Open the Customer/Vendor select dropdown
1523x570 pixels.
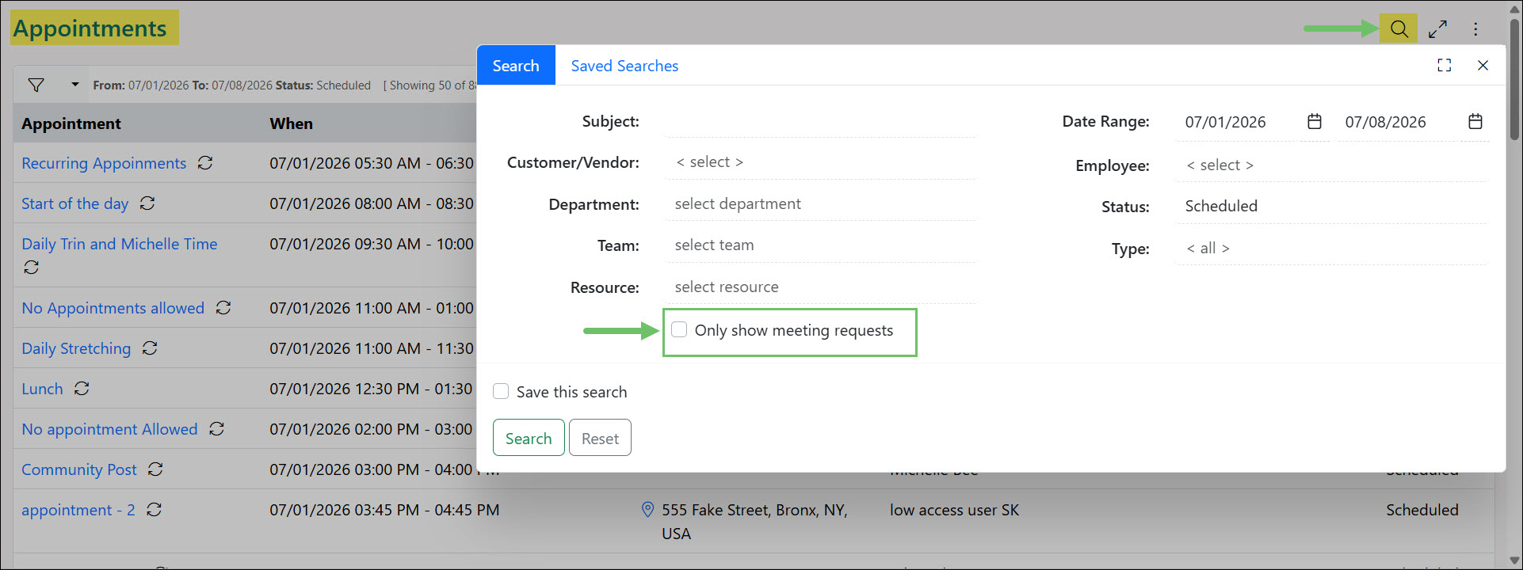[x=820, y=162]
